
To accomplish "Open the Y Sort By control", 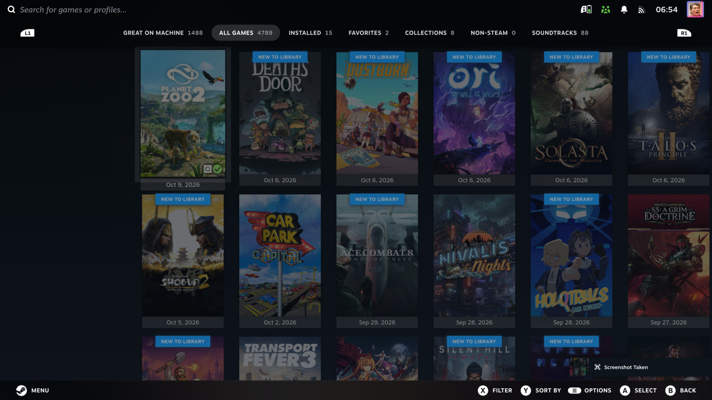I will 541,390.
